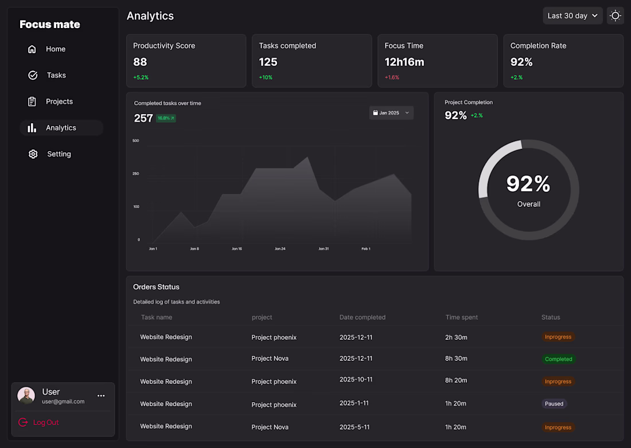Click the calendar icon in Jan 2025 selector
Viewport: 631px width, 448px height.
(375, 113)
